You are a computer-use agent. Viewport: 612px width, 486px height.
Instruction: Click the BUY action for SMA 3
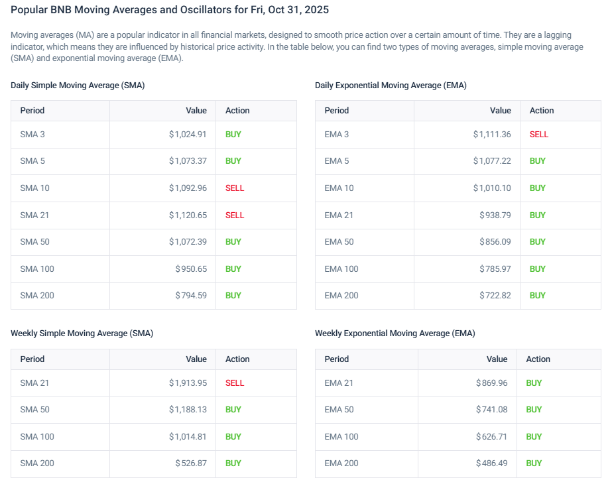click(233, 134)
